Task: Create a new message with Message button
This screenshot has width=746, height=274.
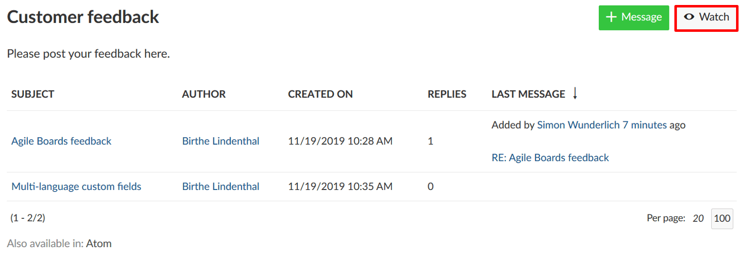Action: tap(634, 17)
